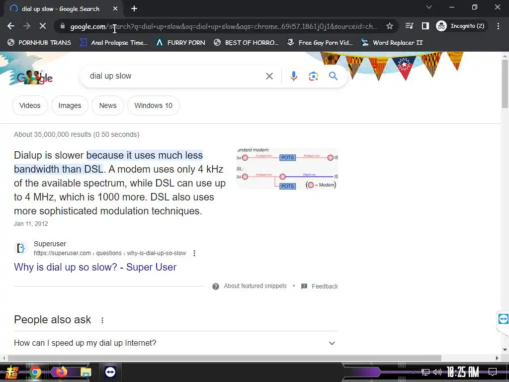Open the notification center icon
Viewport: 509px width, 382px height.
point(493,372)
